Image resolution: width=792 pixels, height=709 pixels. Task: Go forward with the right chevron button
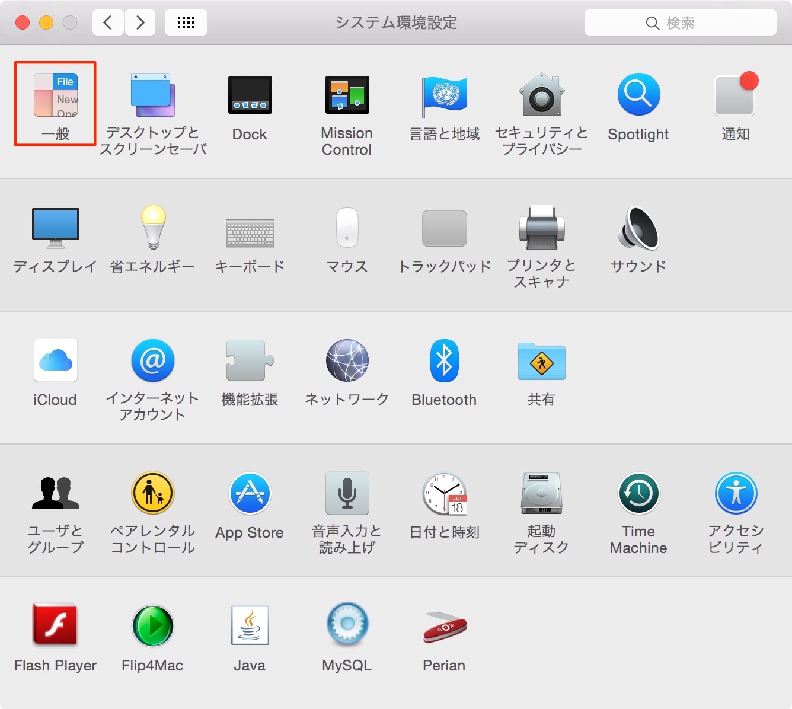[x=140, y=23]
